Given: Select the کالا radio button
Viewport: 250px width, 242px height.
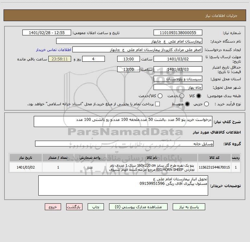Looking at the screenshot, I should [x=199, y=96].
